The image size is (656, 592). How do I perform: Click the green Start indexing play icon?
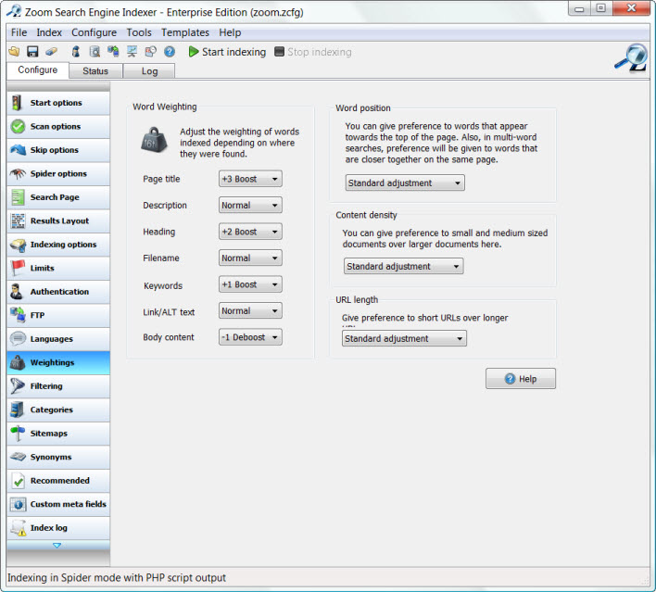193,52
